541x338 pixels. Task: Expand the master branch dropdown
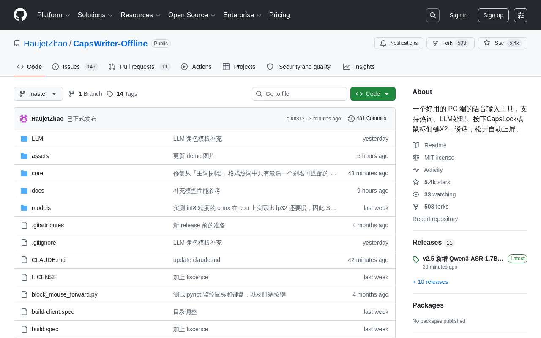click(38, 94)
